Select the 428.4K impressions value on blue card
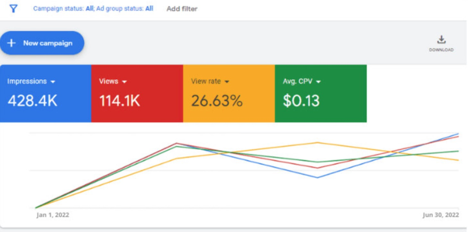468x232 pixels. coord(32,101)
